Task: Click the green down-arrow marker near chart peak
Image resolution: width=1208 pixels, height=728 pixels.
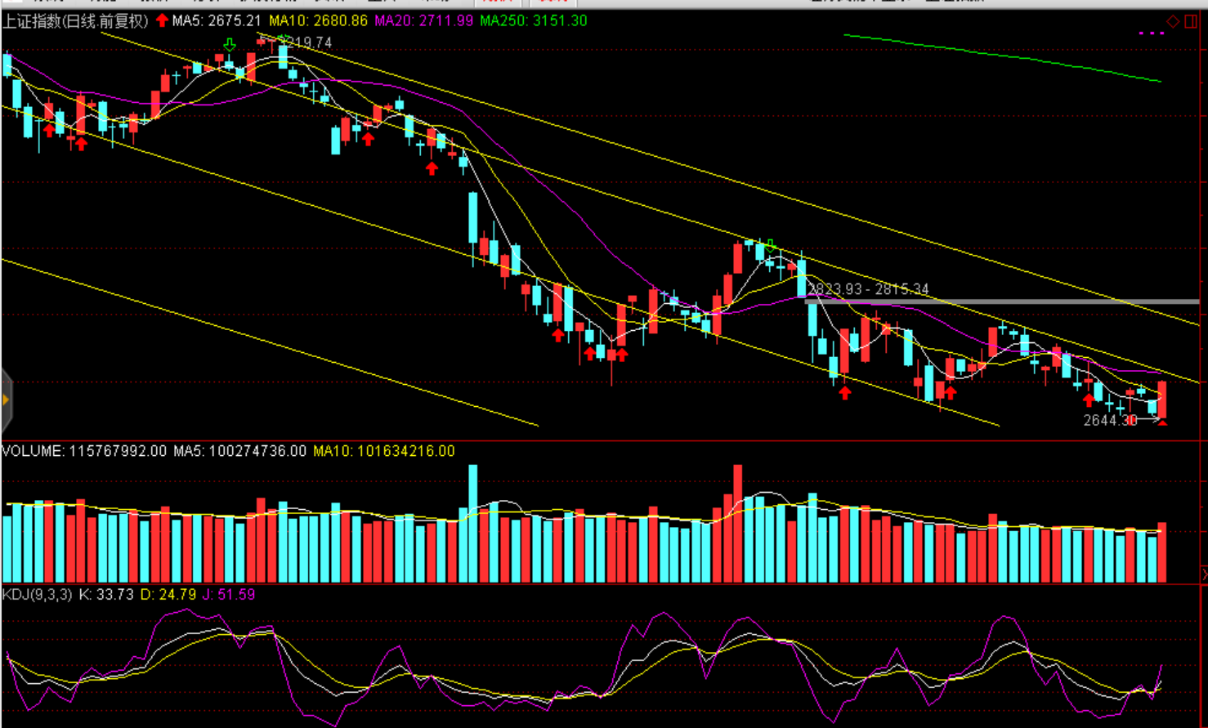Action: 230,44
